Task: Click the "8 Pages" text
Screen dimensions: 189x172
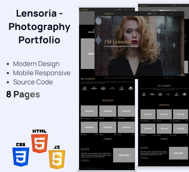Action: click(23, 94)
